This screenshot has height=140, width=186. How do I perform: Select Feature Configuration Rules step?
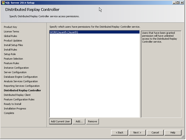(x=19, y=99)
